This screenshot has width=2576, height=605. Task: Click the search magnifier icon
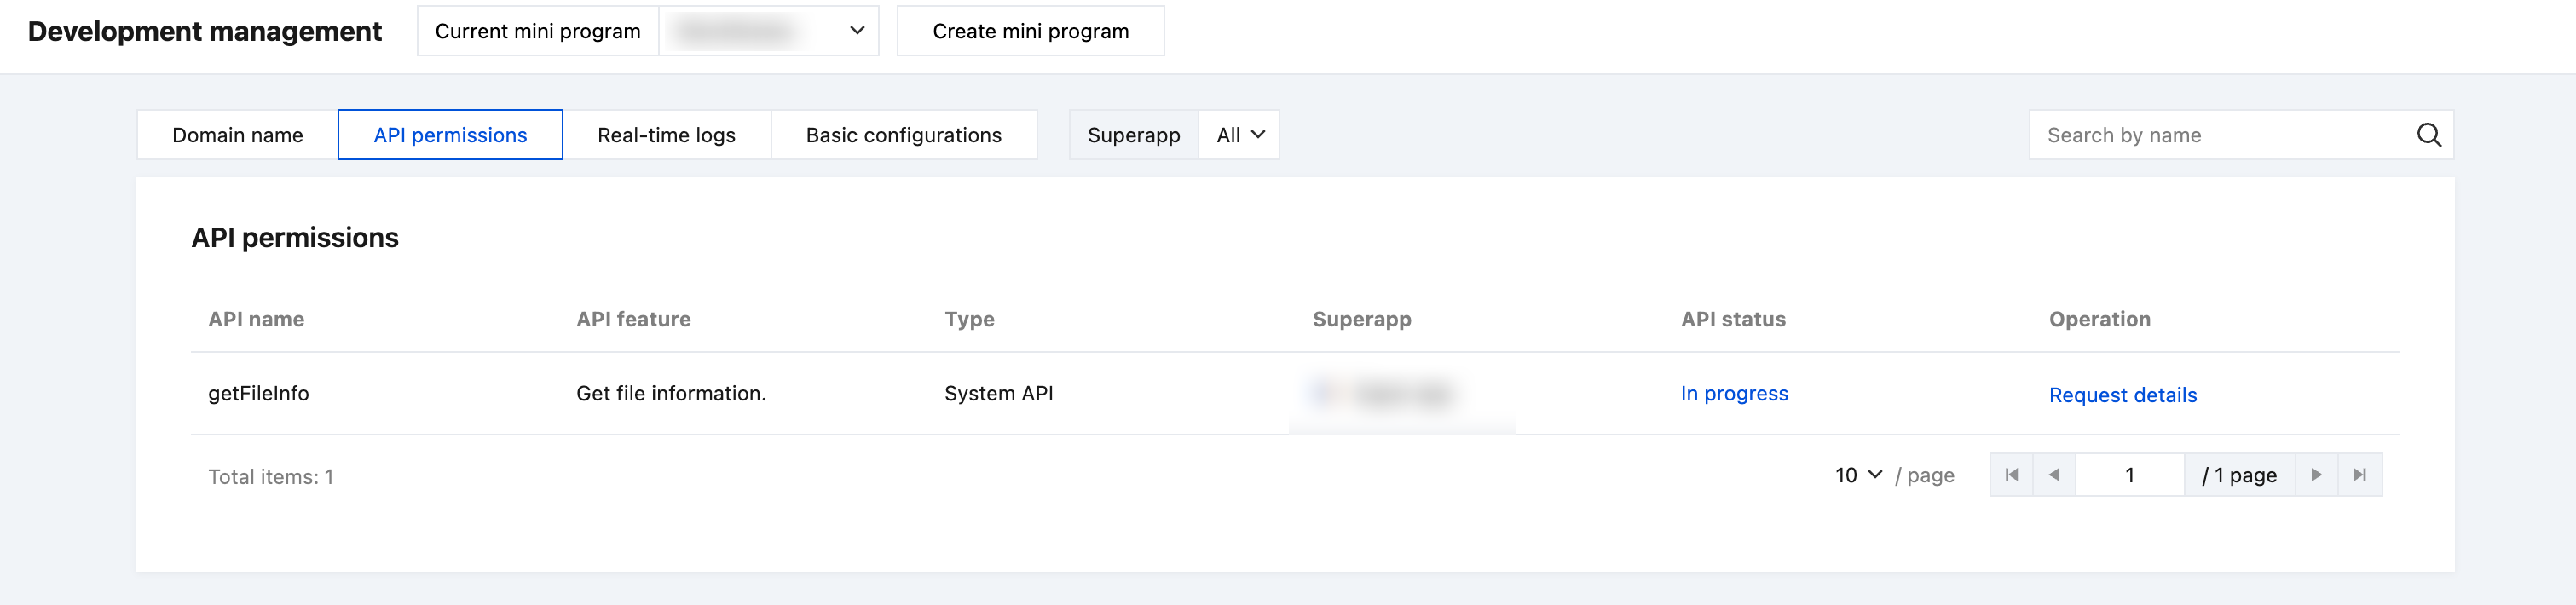(2428, 135)
